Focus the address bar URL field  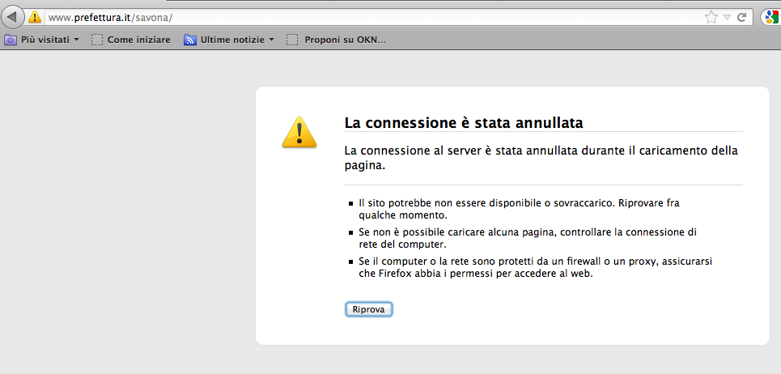coord(364,17)
